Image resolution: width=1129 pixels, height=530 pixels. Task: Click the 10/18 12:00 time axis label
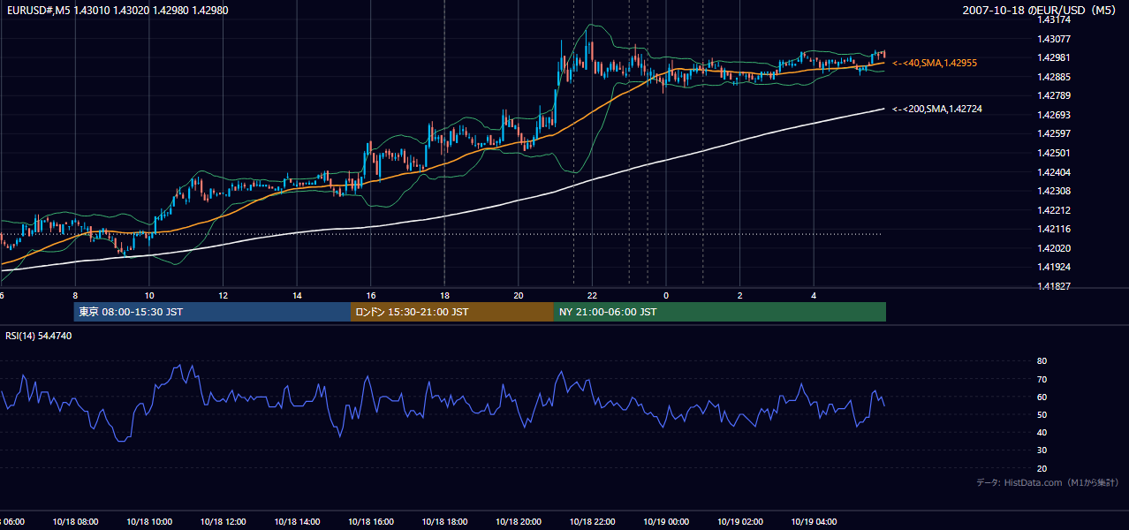[x=223, y=522]
